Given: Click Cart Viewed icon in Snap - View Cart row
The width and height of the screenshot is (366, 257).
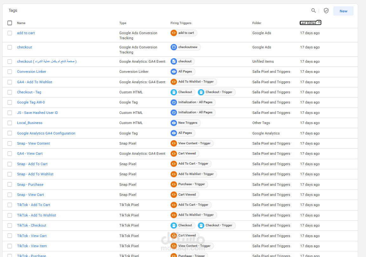Looking at the screenshot, I should 174,195.
